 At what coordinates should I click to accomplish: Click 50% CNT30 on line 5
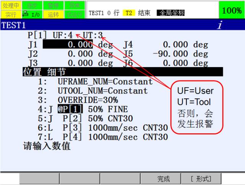(111, 118)
